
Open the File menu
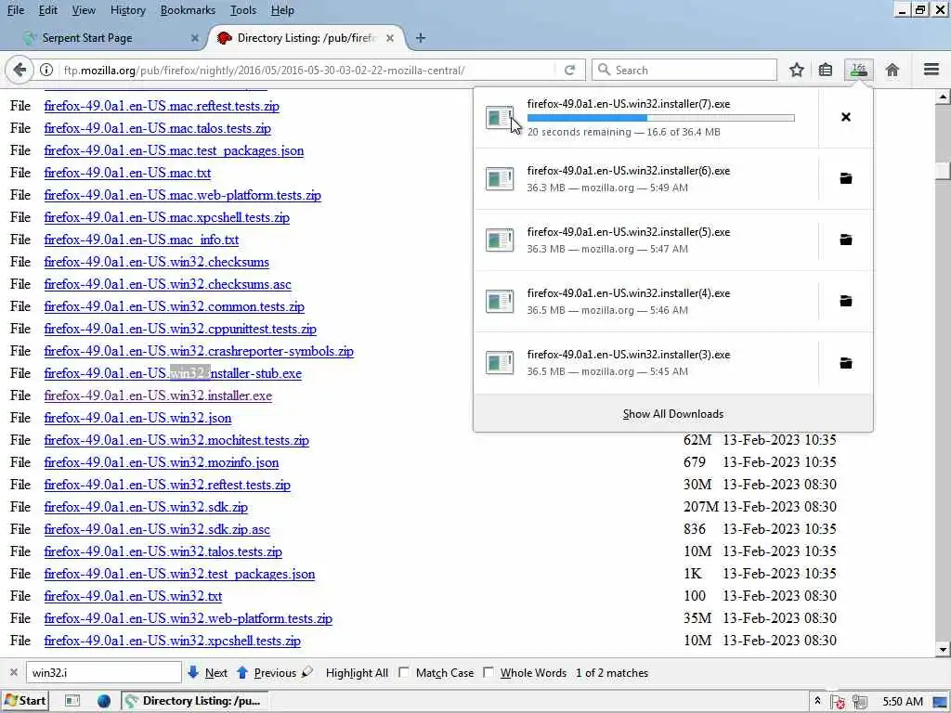[x=16, y=10]
